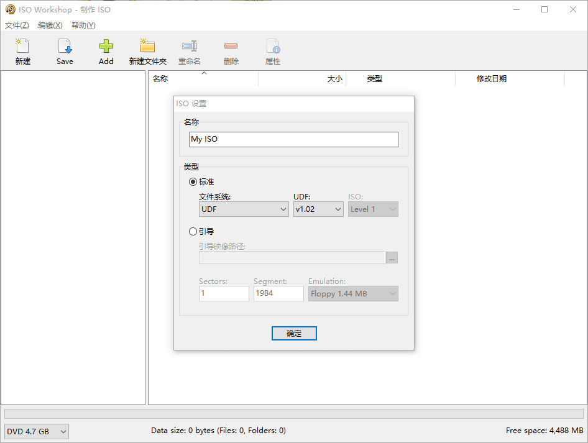Click the red 删除 delete icon

tap(231, 50)
